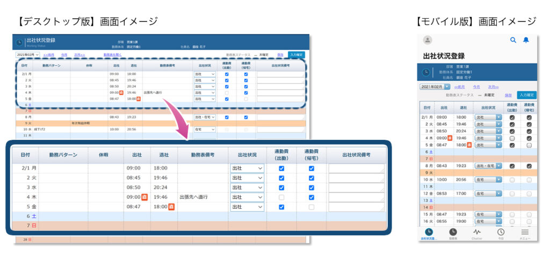Tap the search magnifier icon in mobile header
This screenshot has height=255, width=550.
[513, 40]
